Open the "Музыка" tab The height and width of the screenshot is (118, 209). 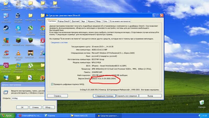pyautogui.click(x=91, y=21)
